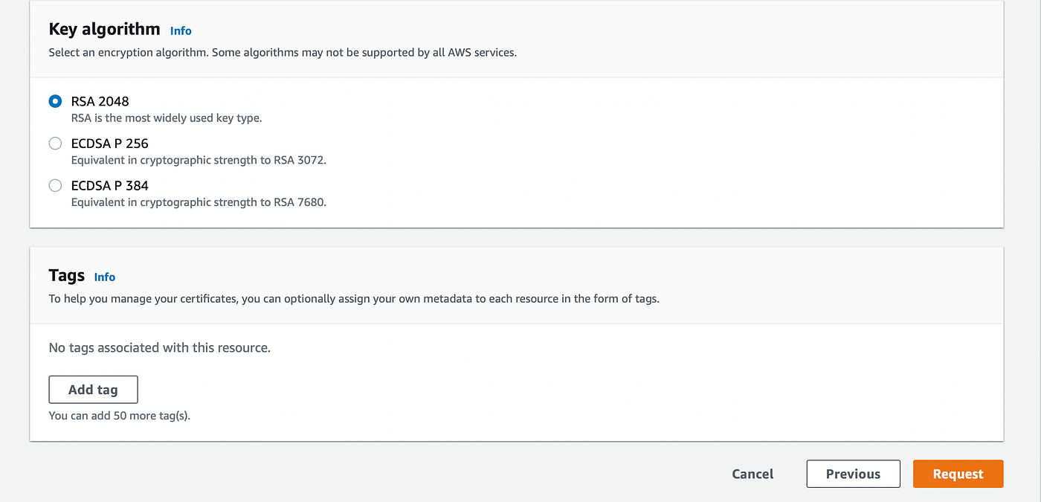Click the 'Tags' section heading
Image resolution: width=1041 pixels, height=502 pixels.
point(67,275)
